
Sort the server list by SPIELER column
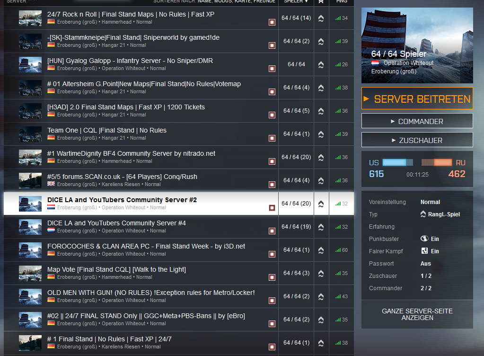click(296, 1)
